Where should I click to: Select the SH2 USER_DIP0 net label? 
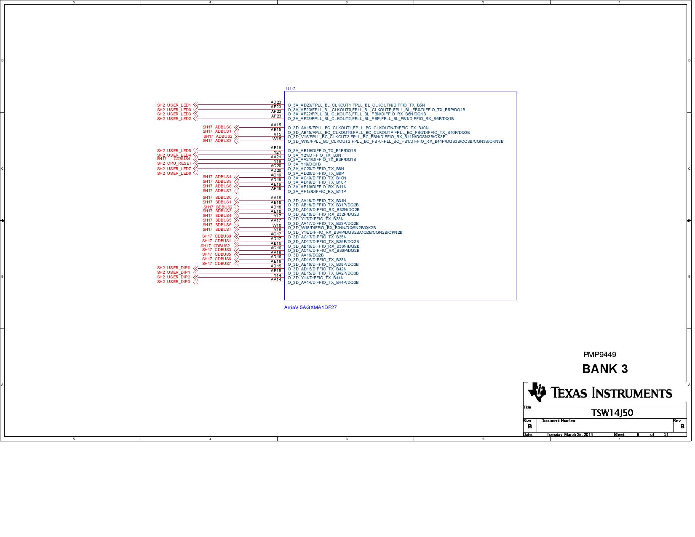click(174, 268)
